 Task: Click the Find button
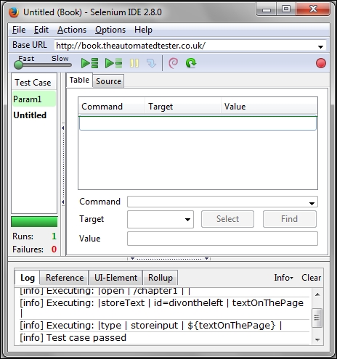point(290,219)
